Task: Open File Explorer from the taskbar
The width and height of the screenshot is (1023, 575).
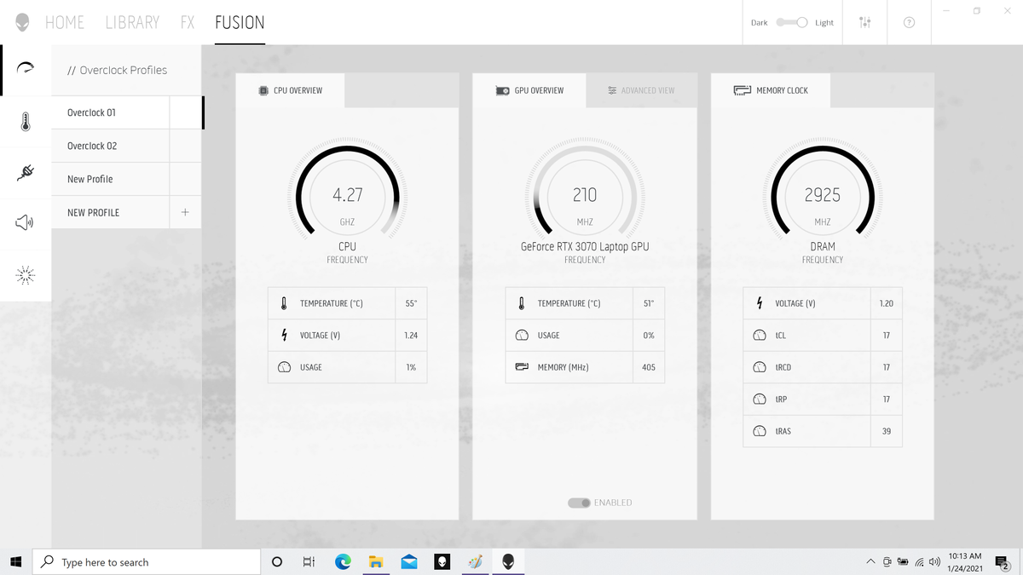Action: tap(376, 561)
